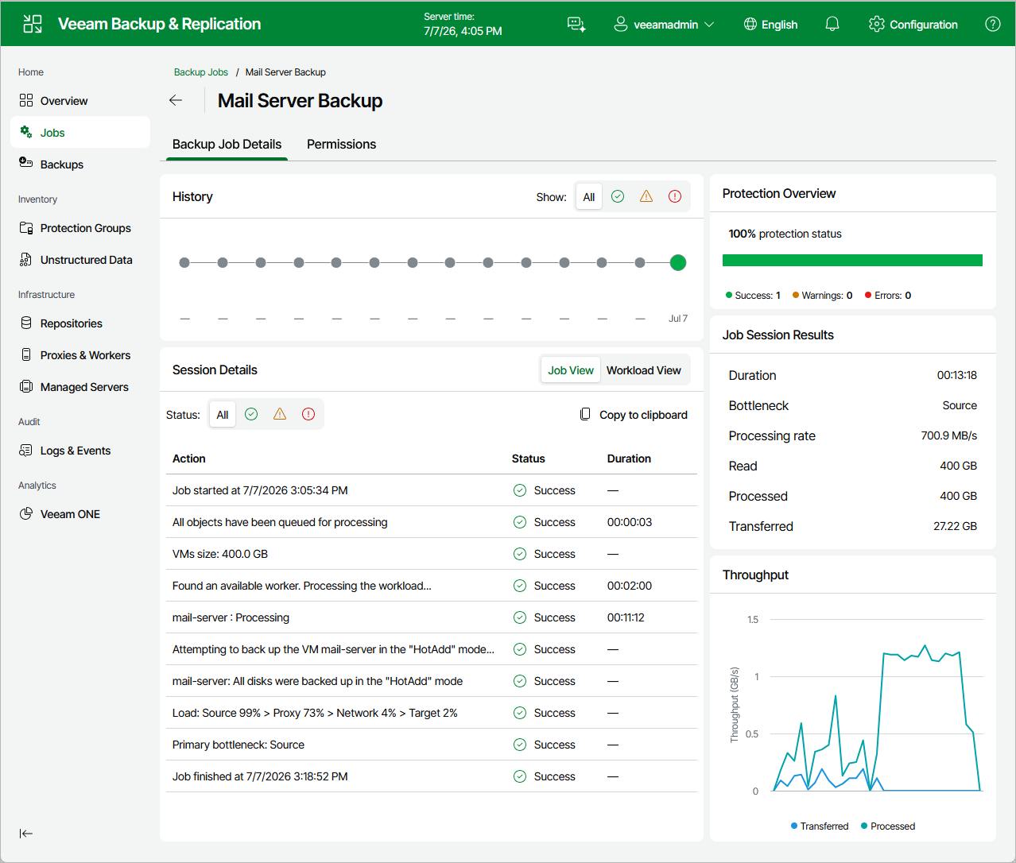Filter session details by Error status

[x=308, y=414]
